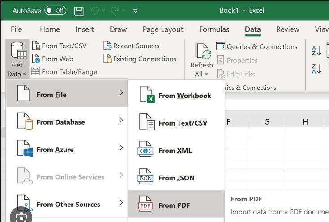Image resolution: width=329 pixels, height=222 pixels.
Task: Click the Properties icon
Action: [221, 60]
